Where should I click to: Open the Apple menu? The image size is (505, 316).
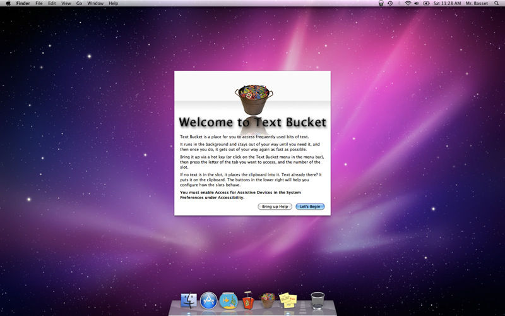pos(8,3)
